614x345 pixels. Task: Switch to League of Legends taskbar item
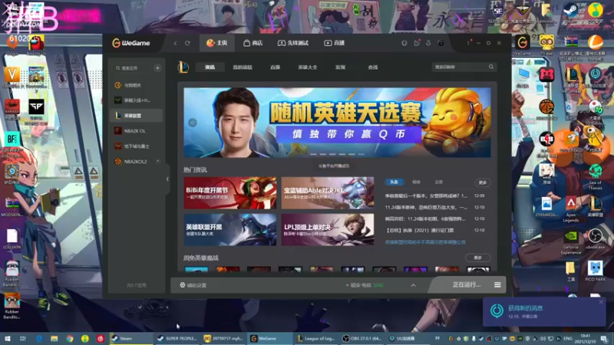pos(316,338)
